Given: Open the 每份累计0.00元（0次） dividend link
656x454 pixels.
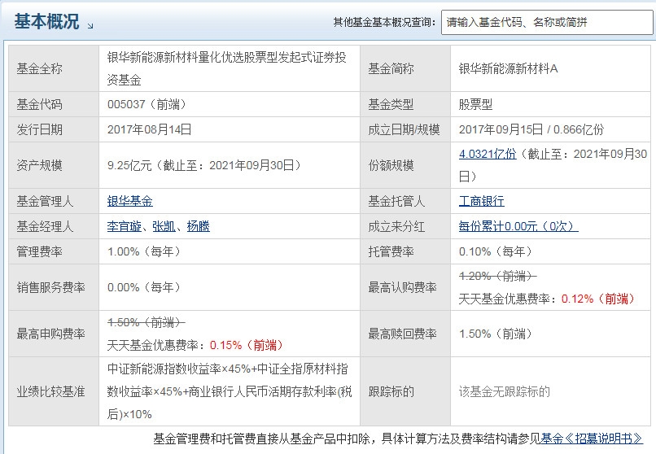Looking at the screenshot, I should point(518,226).
